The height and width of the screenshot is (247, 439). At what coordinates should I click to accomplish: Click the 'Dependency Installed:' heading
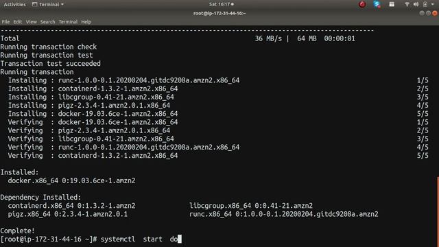pyautogui.click(x=40, y=198)
